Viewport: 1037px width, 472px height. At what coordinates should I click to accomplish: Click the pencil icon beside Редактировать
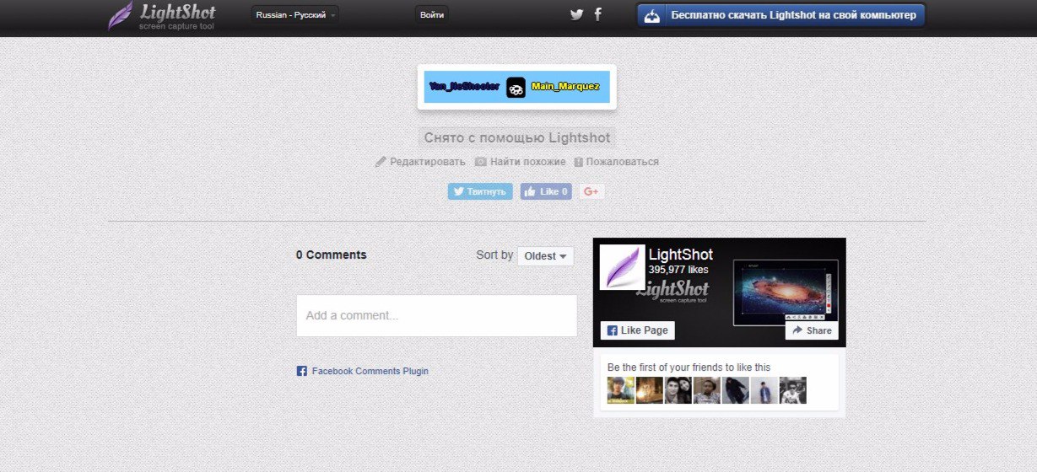coord(381,162)
